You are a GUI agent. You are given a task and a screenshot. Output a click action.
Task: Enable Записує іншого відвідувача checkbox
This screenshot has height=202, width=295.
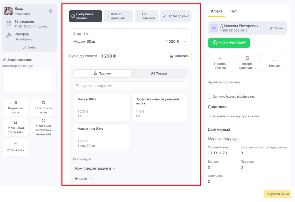point(210,97)
